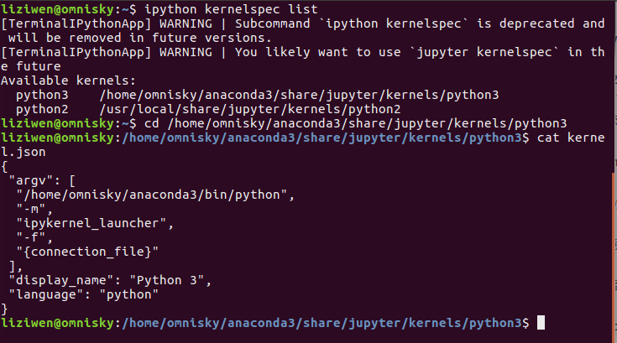
Task: Click the "ipykernel_launcher" line
Action: tap(95, 223)
